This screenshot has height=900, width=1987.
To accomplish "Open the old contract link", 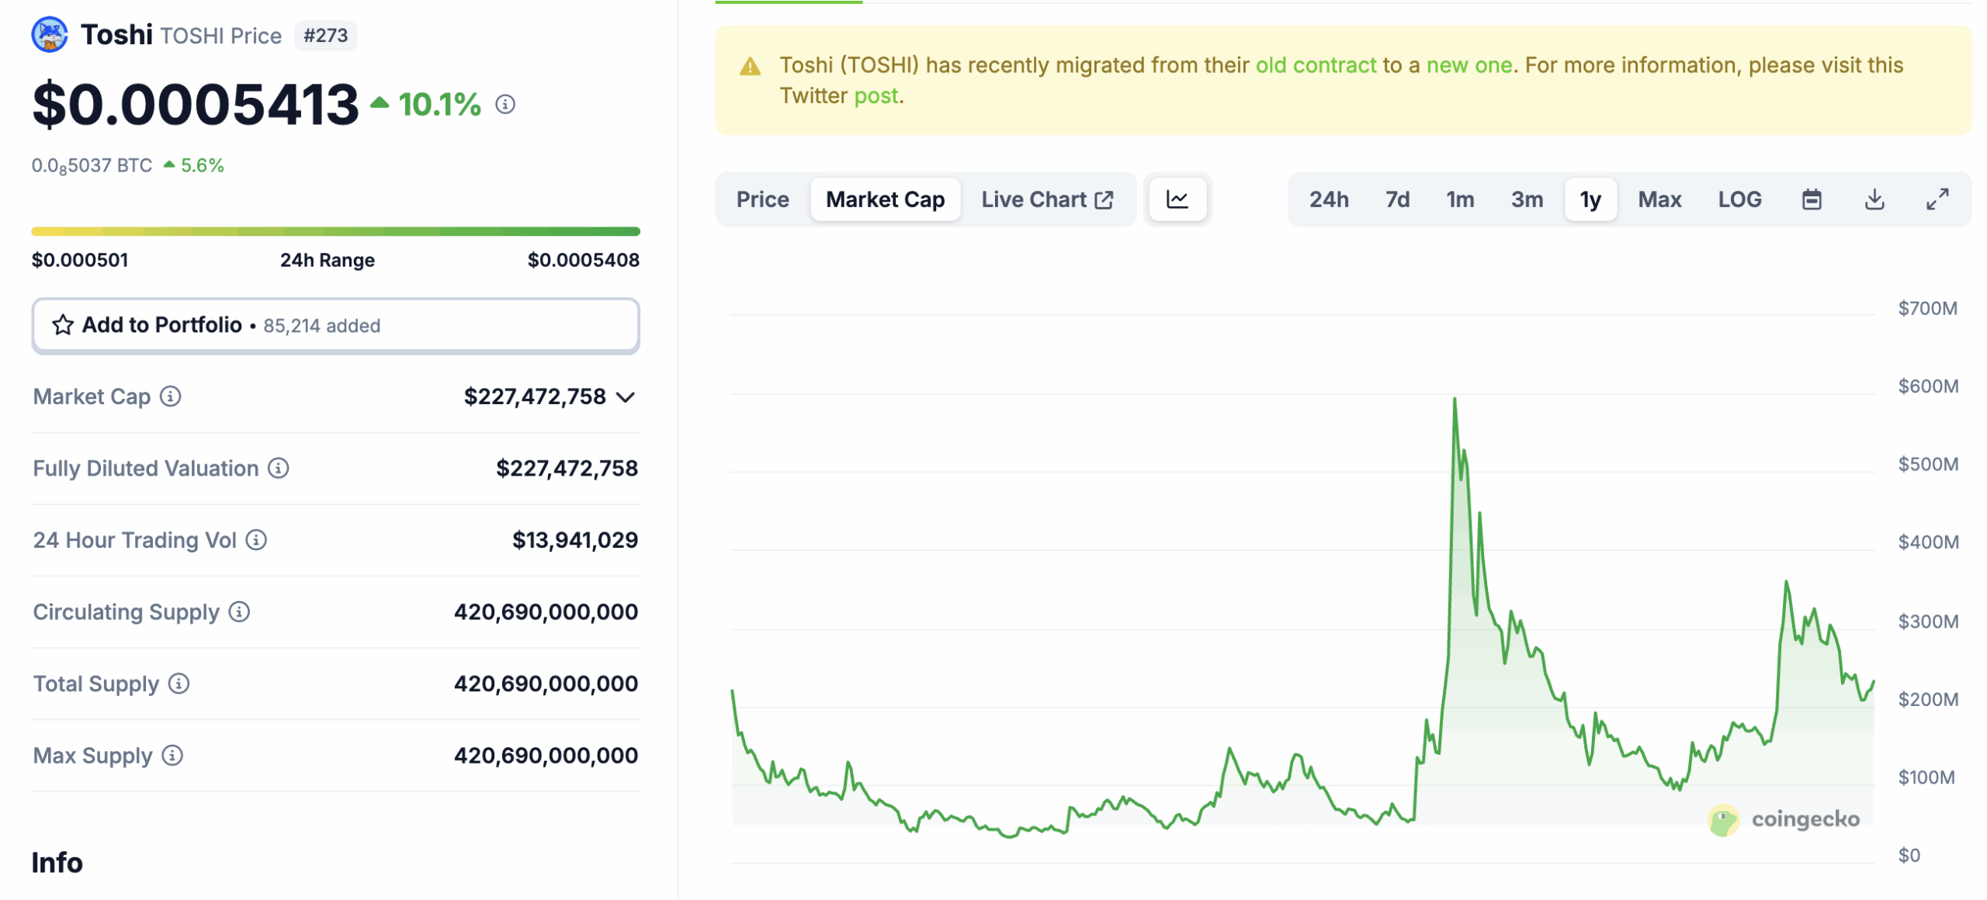I will [x=1316, y=65].
